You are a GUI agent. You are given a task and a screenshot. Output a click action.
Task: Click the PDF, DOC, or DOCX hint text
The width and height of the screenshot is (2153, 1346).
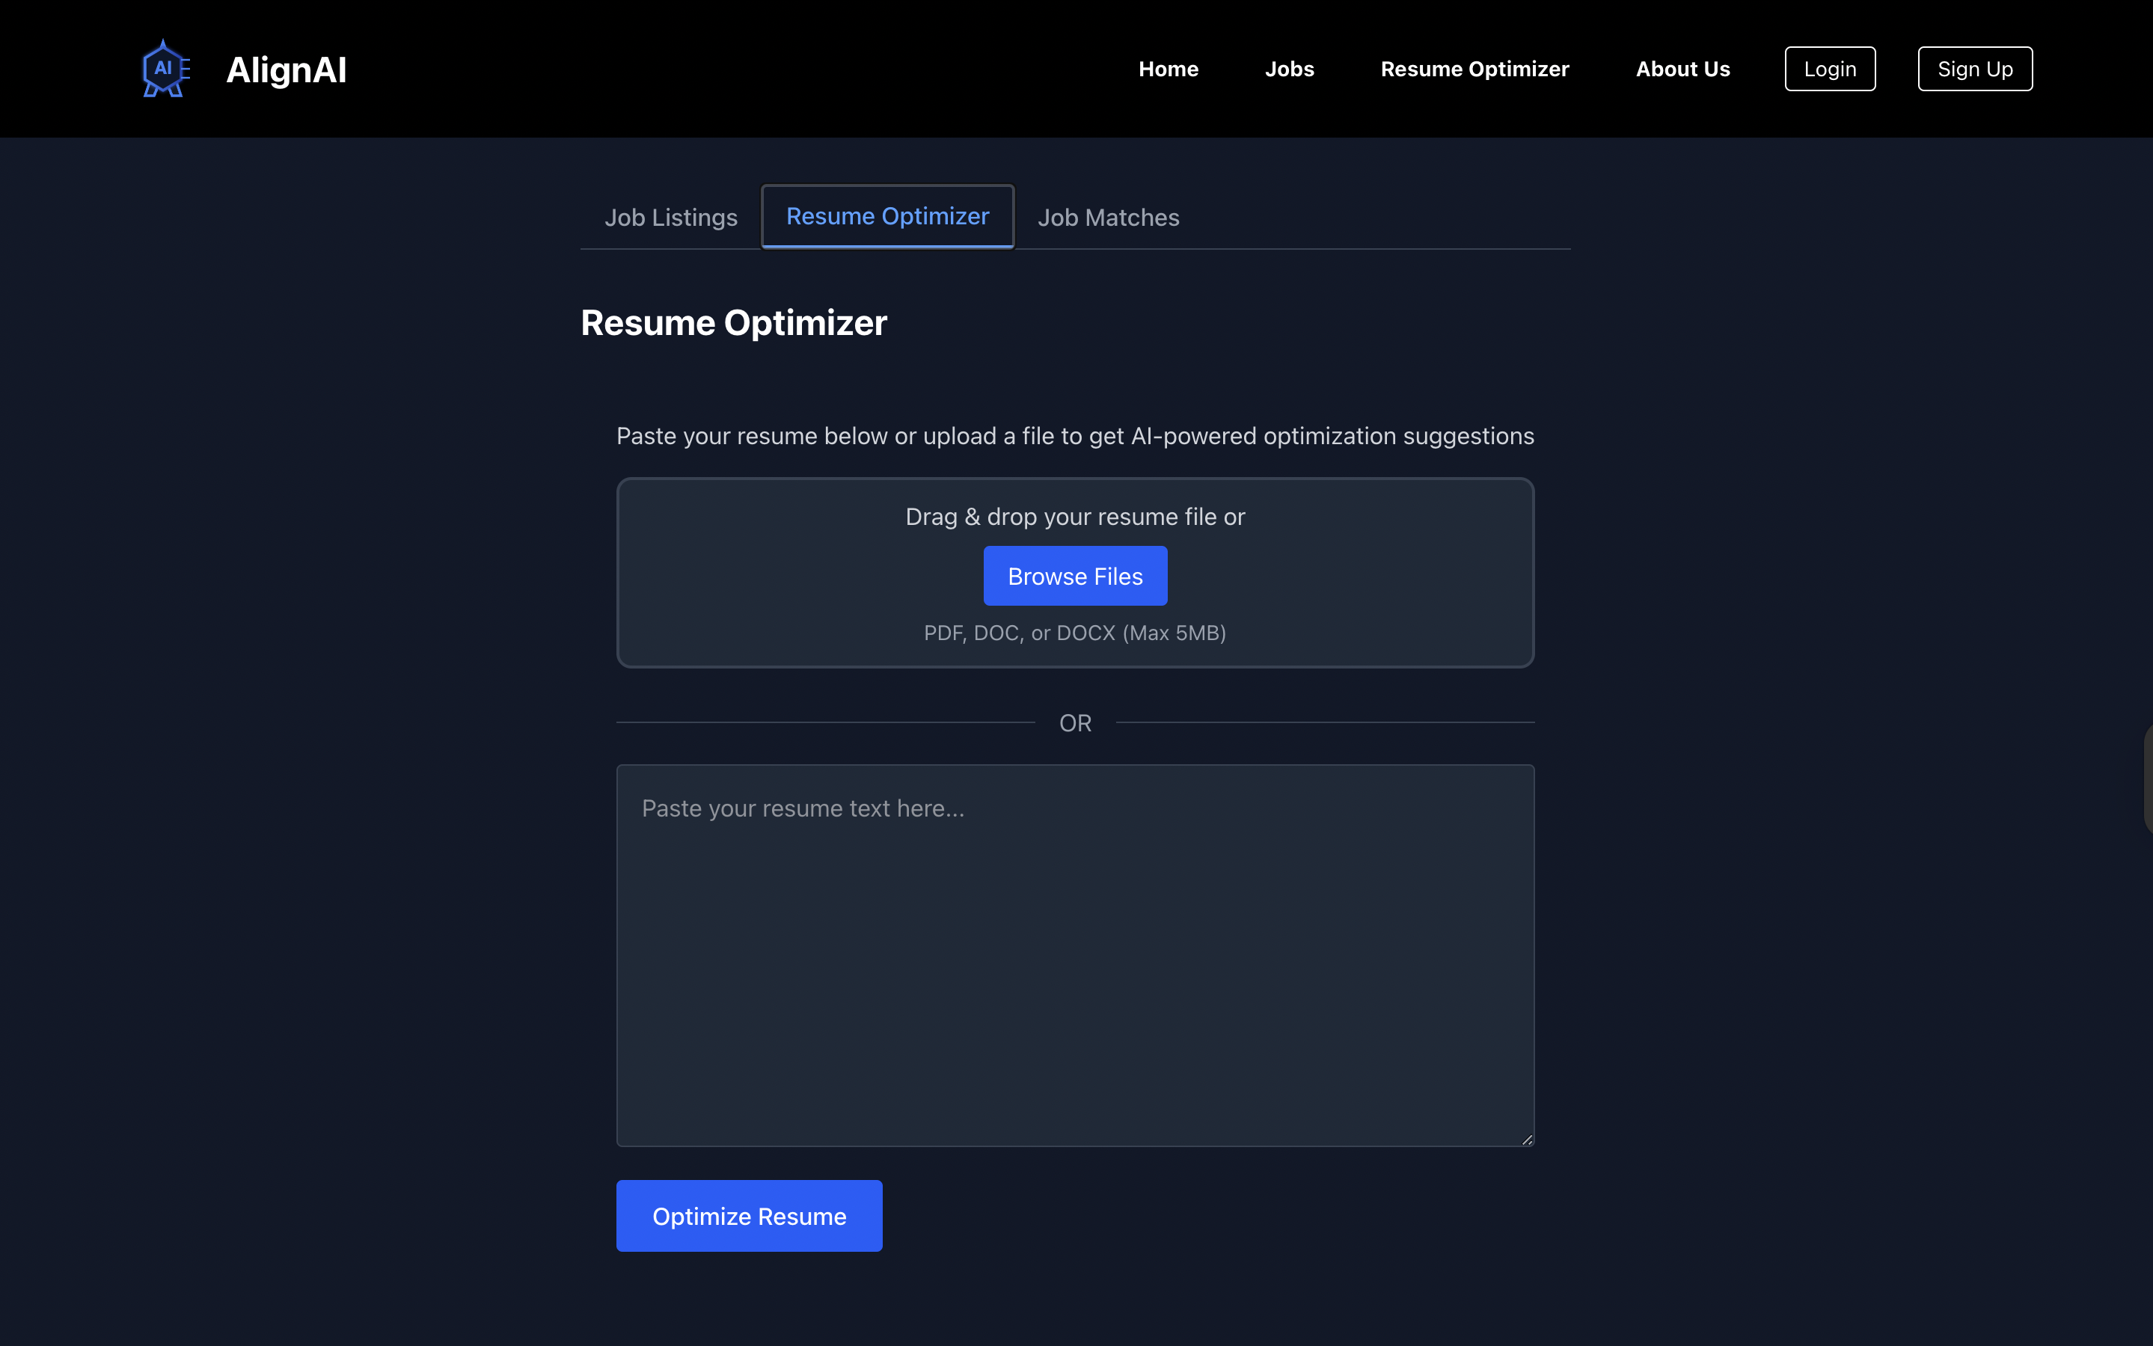(1075, 633)
